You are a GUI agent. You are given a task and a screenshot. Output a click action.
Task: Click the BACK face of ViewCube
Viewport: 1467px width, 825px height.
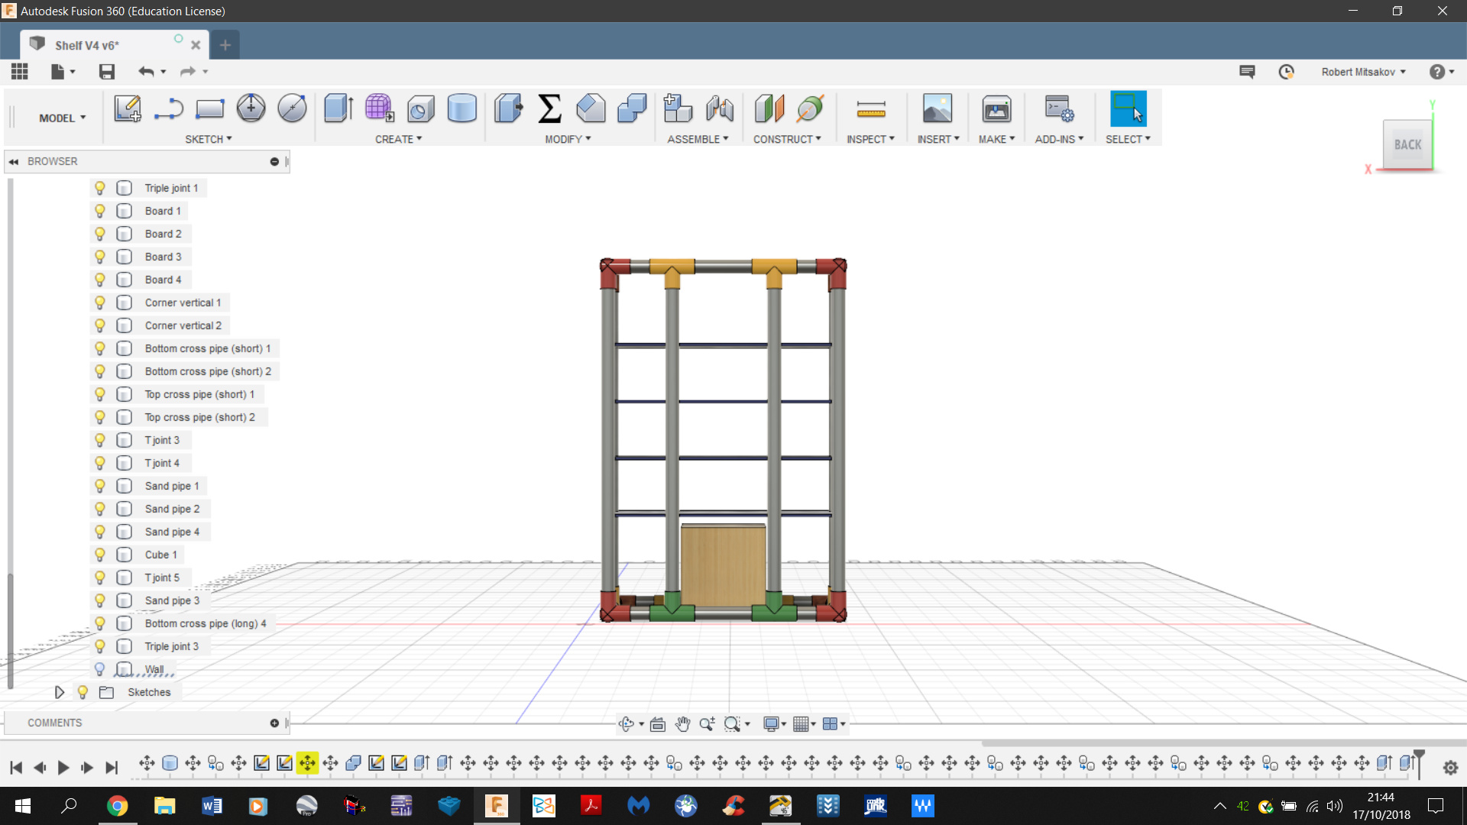click(1407, 144)
